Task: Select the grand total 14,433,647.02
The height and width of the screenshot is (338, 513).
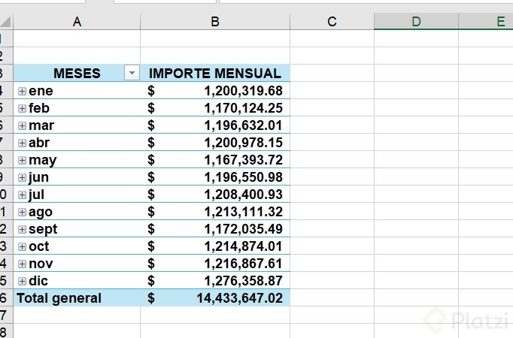Action: click(x=239, y=298)
